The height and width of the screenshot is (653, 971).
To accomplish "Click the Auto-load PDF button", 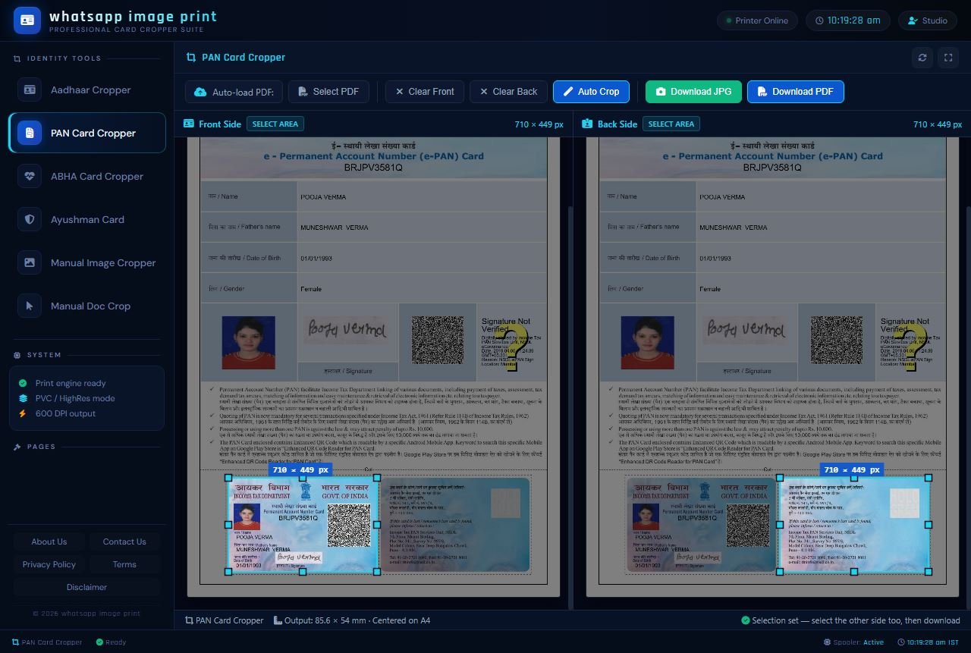I will (234, 92).
